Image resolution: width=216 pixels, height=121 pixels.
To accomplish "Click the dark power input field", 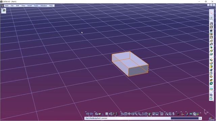I will pyautogui.click(x=185, y=118).
